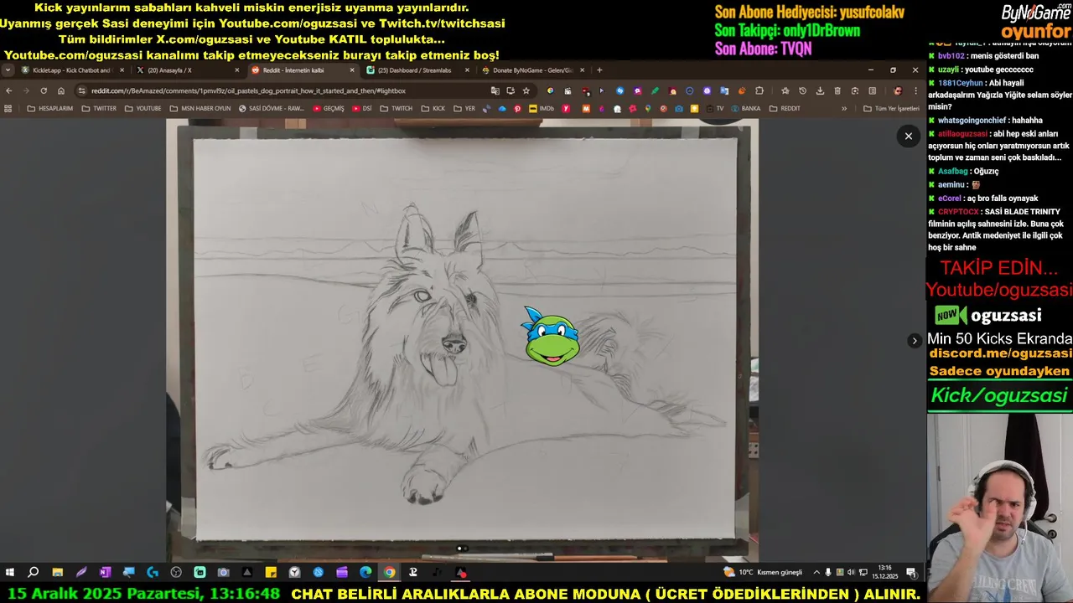Open a new browser tab

coord(599,70)
